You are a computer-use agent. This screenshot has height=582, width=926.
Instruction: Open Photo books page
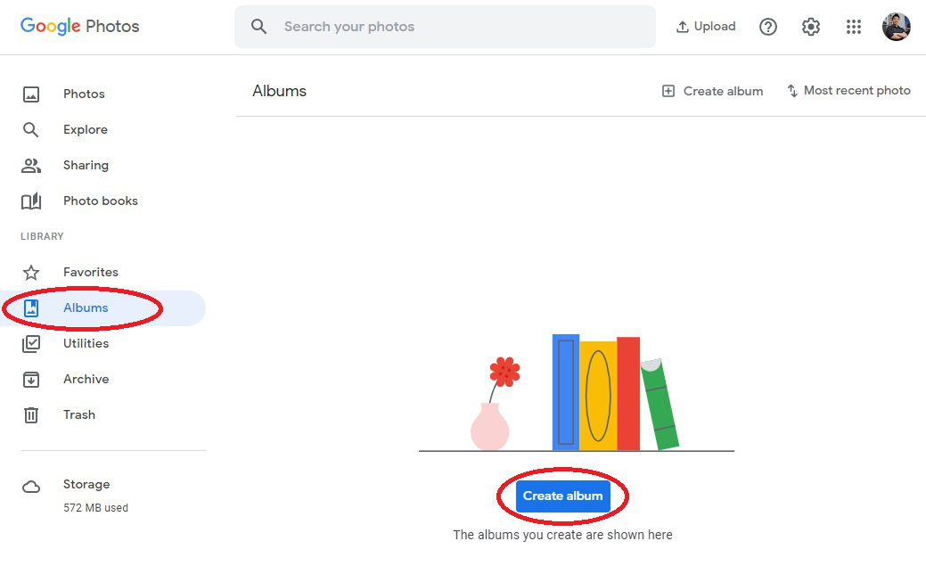click(100, 201)
